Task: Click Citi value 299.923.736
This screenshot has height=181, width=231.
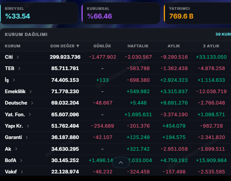Action: (65, 57)
